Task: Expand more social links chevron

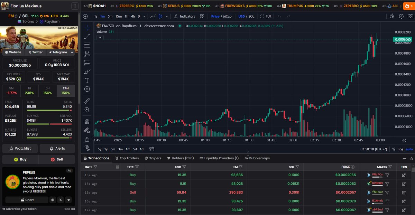Action: [x=72, y=52]
